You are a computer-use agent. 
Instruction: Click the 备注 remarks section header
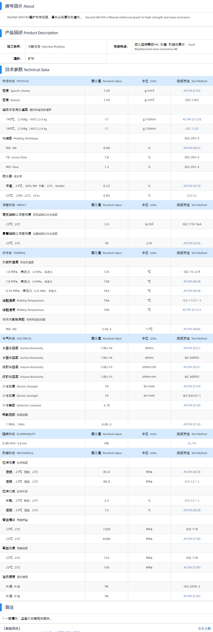pyautogui.click(x=9, y=607)
